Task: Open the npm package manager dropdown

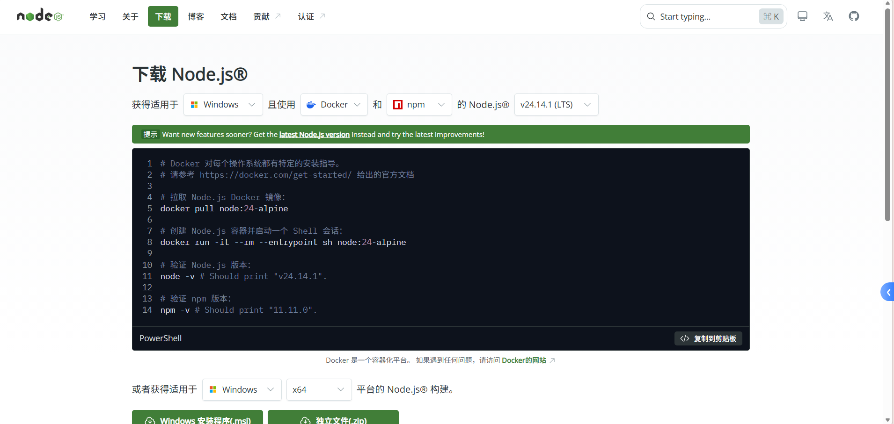Action: coord(419,105)
